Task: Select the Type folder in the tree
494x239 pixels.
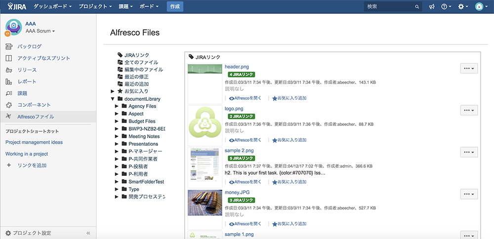Action: (133, 189)
